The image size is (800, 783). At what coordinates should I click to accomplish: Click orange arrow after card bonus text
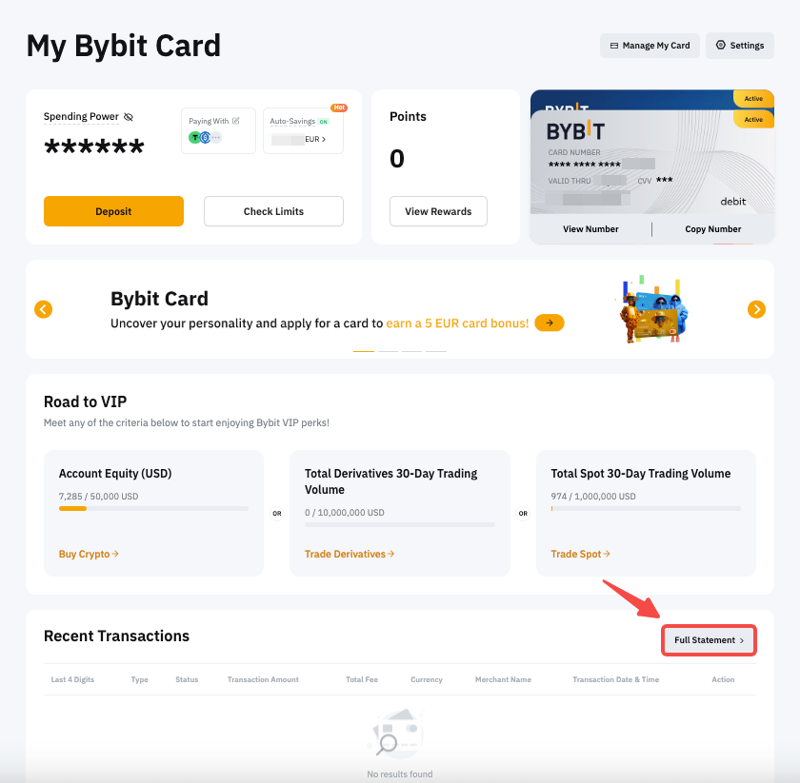(549, 323)
